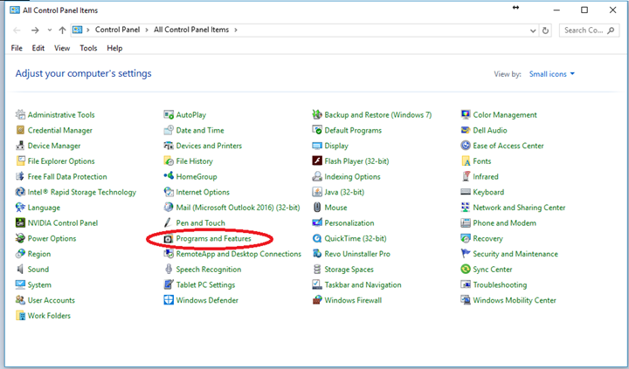The width and height of the screenshot is (629, 369).
Task: Click the Windows Firewall icon
Action: (x=317, y=300)
